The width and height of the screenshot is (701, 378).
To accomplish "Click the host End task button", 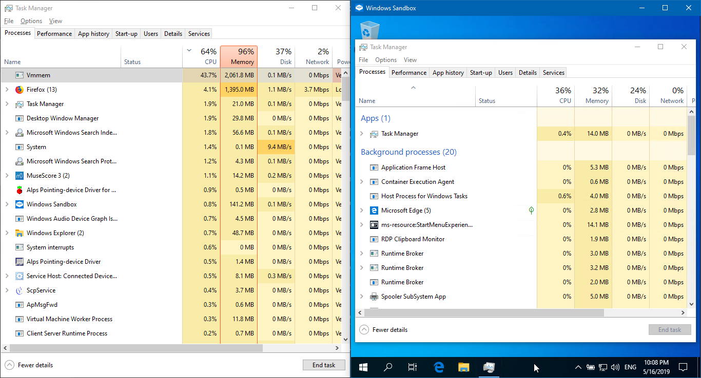I will tap(324, 365).
